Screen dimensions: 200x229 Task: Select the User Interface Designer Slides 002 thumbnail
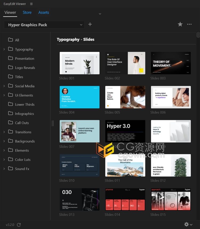tap(125, 63)
